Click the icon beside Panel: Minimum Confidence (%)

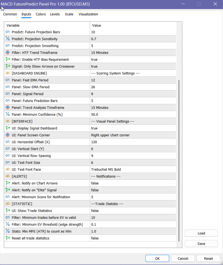coord(7,115)
